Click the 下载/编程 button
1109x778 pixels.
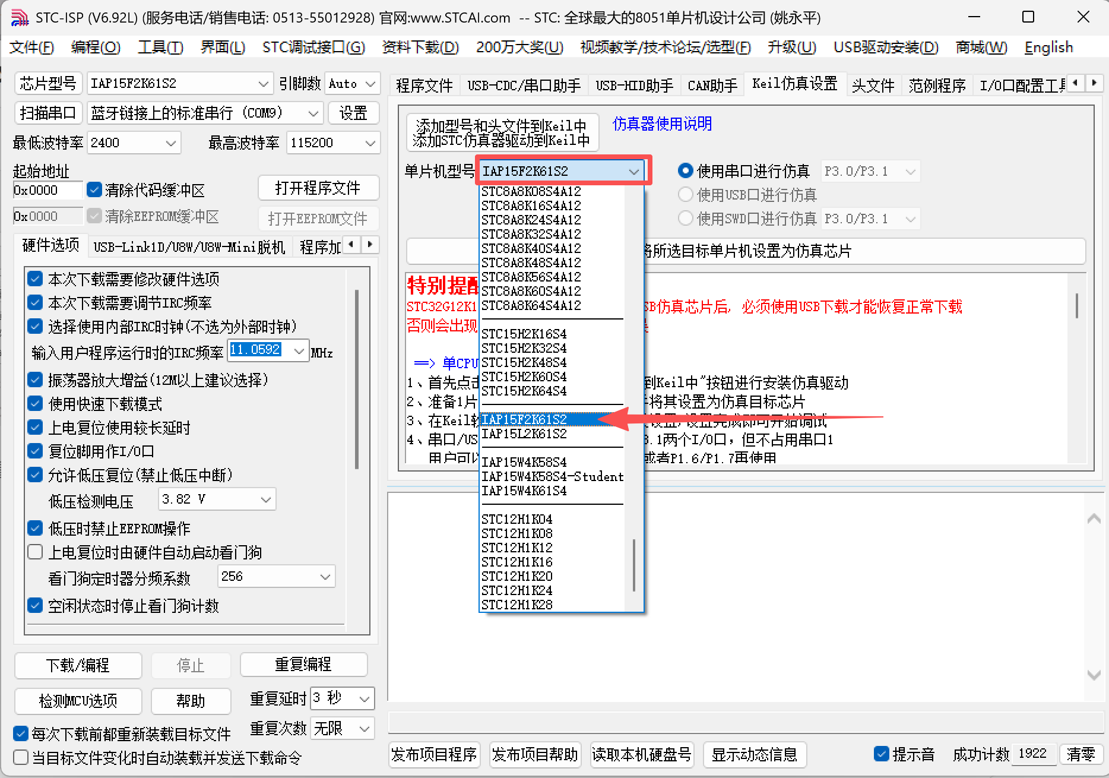point(78,665)
